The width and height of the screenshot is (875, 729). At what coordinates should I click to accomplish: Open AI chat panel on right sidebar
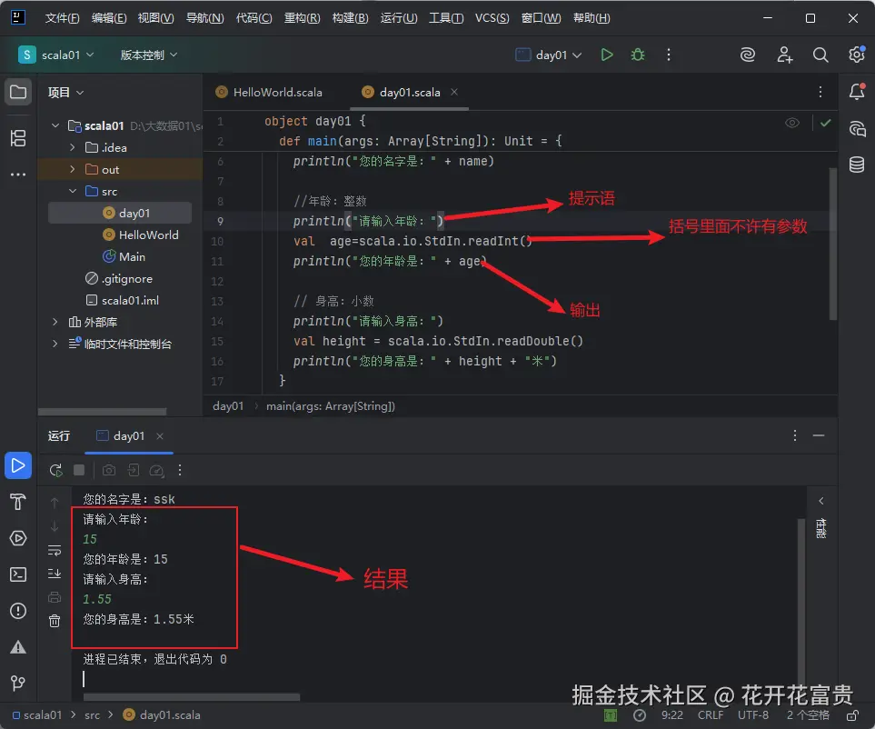pyautogui.click(x=857, y=129)
